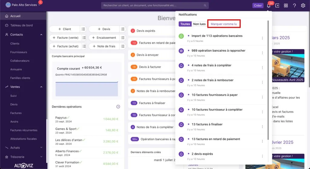Click the global search field
Screen dimensions: 310x169
[x=155, y=5]
